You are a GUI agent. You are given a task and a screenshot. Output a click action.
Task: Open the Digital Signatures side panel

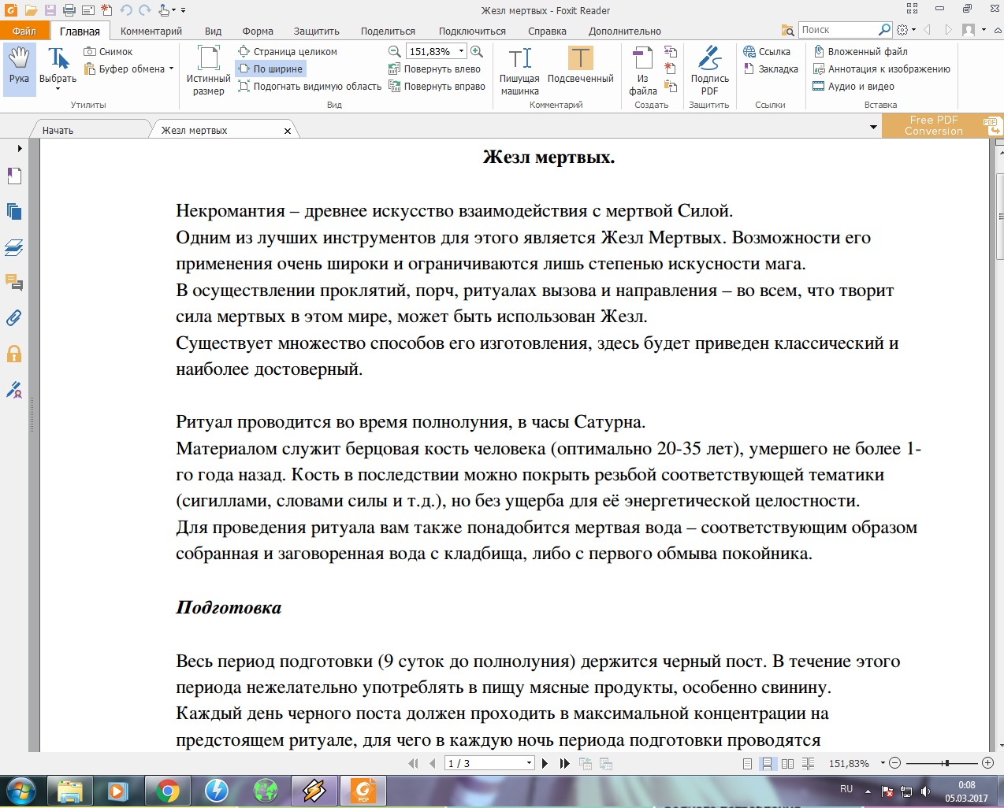pyautogui.click(x=14, y=389)
